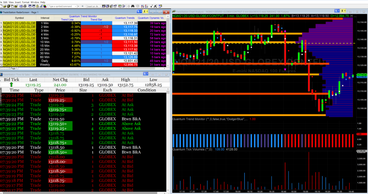Click the green up arrow Bid Tick indicator

pos(11,85)
